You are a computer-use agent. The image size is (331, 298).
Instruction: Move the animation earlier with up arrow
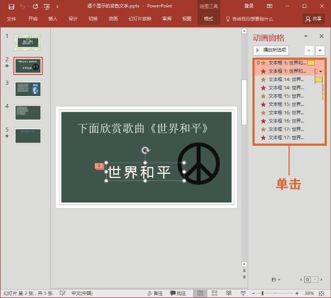(309, 50)
